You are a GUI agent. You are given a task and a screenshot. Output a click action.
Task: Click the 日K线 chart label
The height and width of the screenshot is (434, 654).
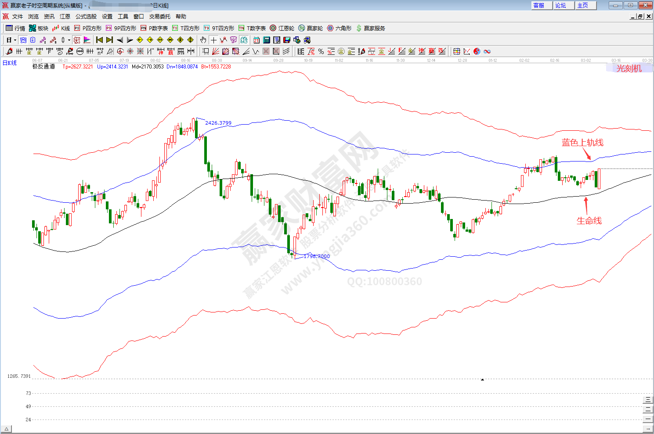click(x=10, y=63)
